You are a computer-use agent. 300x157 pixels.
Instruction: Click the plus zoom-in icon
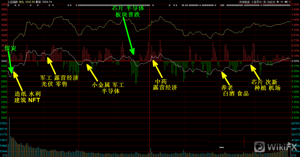(277, 2)
